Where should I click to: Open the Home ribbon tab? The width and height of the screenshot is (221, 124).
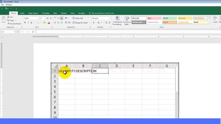pos(13,13)
